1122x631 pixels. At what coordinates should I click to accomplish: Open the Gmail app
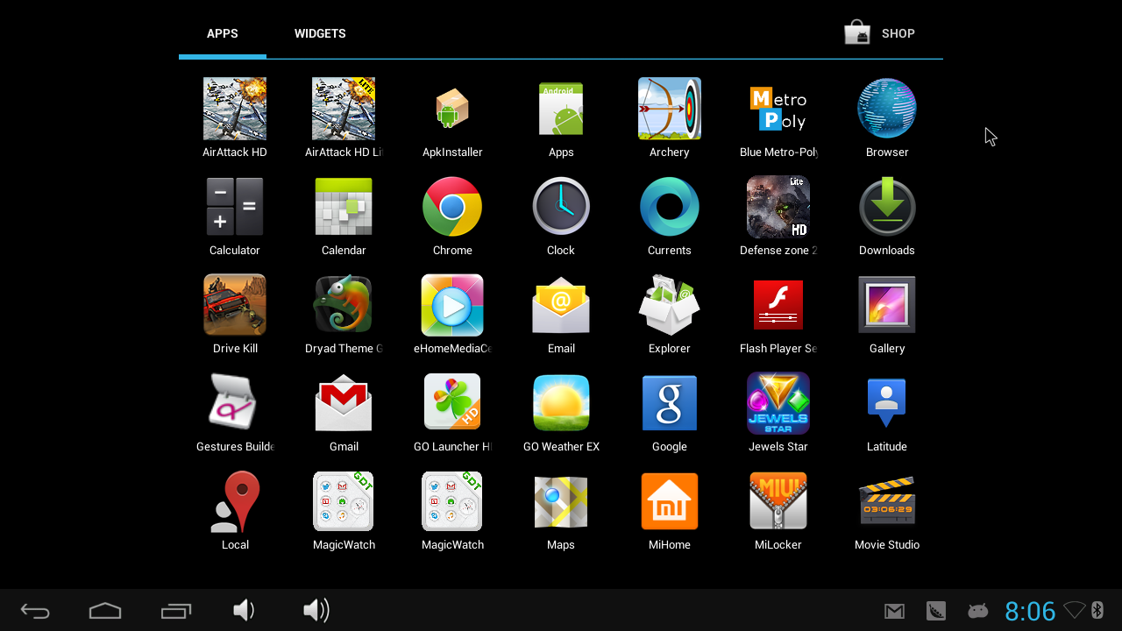pos(344,403)
